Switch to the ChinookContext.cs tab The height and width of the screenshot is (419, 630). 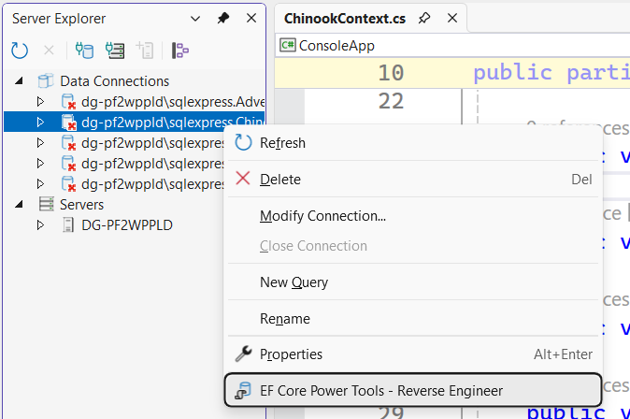pos(345,19)
